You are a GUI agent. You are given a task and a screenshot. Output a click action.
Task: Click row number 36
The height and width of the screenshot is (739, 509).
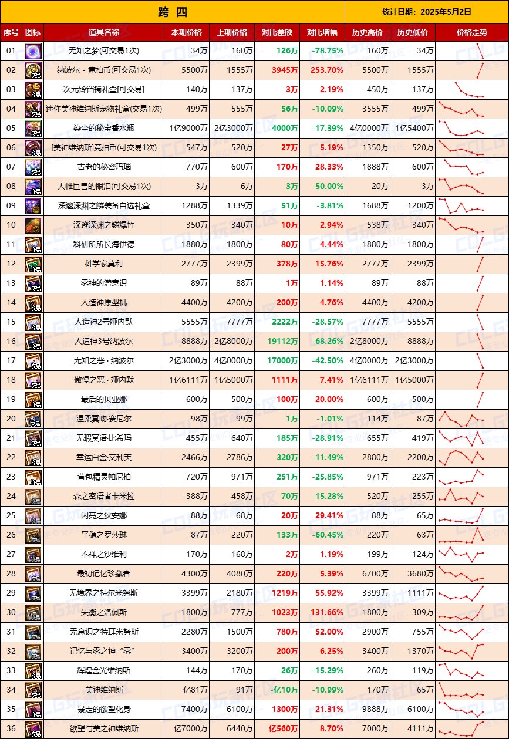[x=11, y=728]
